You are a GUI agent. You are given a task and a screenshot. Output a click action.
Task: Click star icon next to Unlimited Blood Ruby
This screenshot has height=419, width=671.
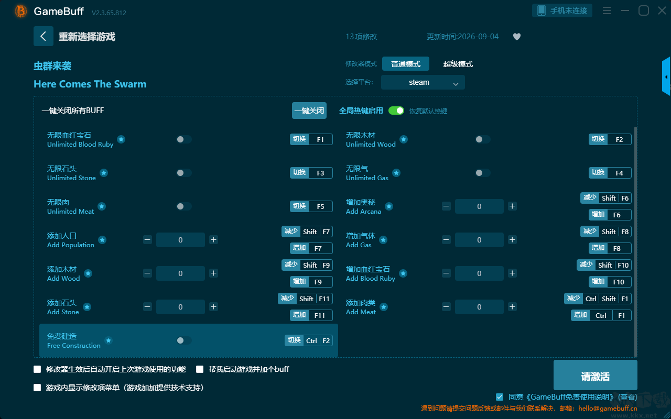121,139
